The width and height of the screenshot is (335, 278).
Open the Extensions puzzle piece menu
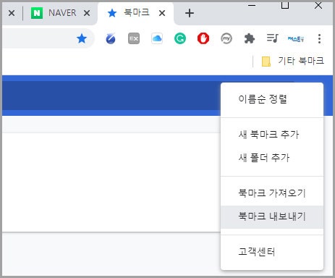(x=250, y=38)
